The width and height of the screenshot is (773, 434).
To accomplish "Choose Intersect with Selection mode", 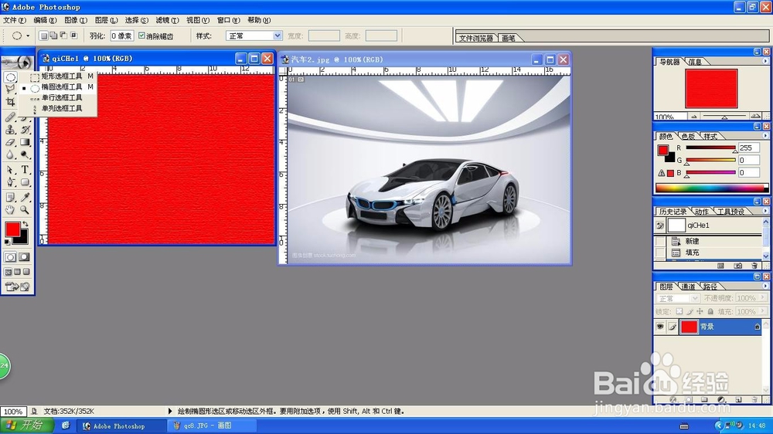I will 74,36.
